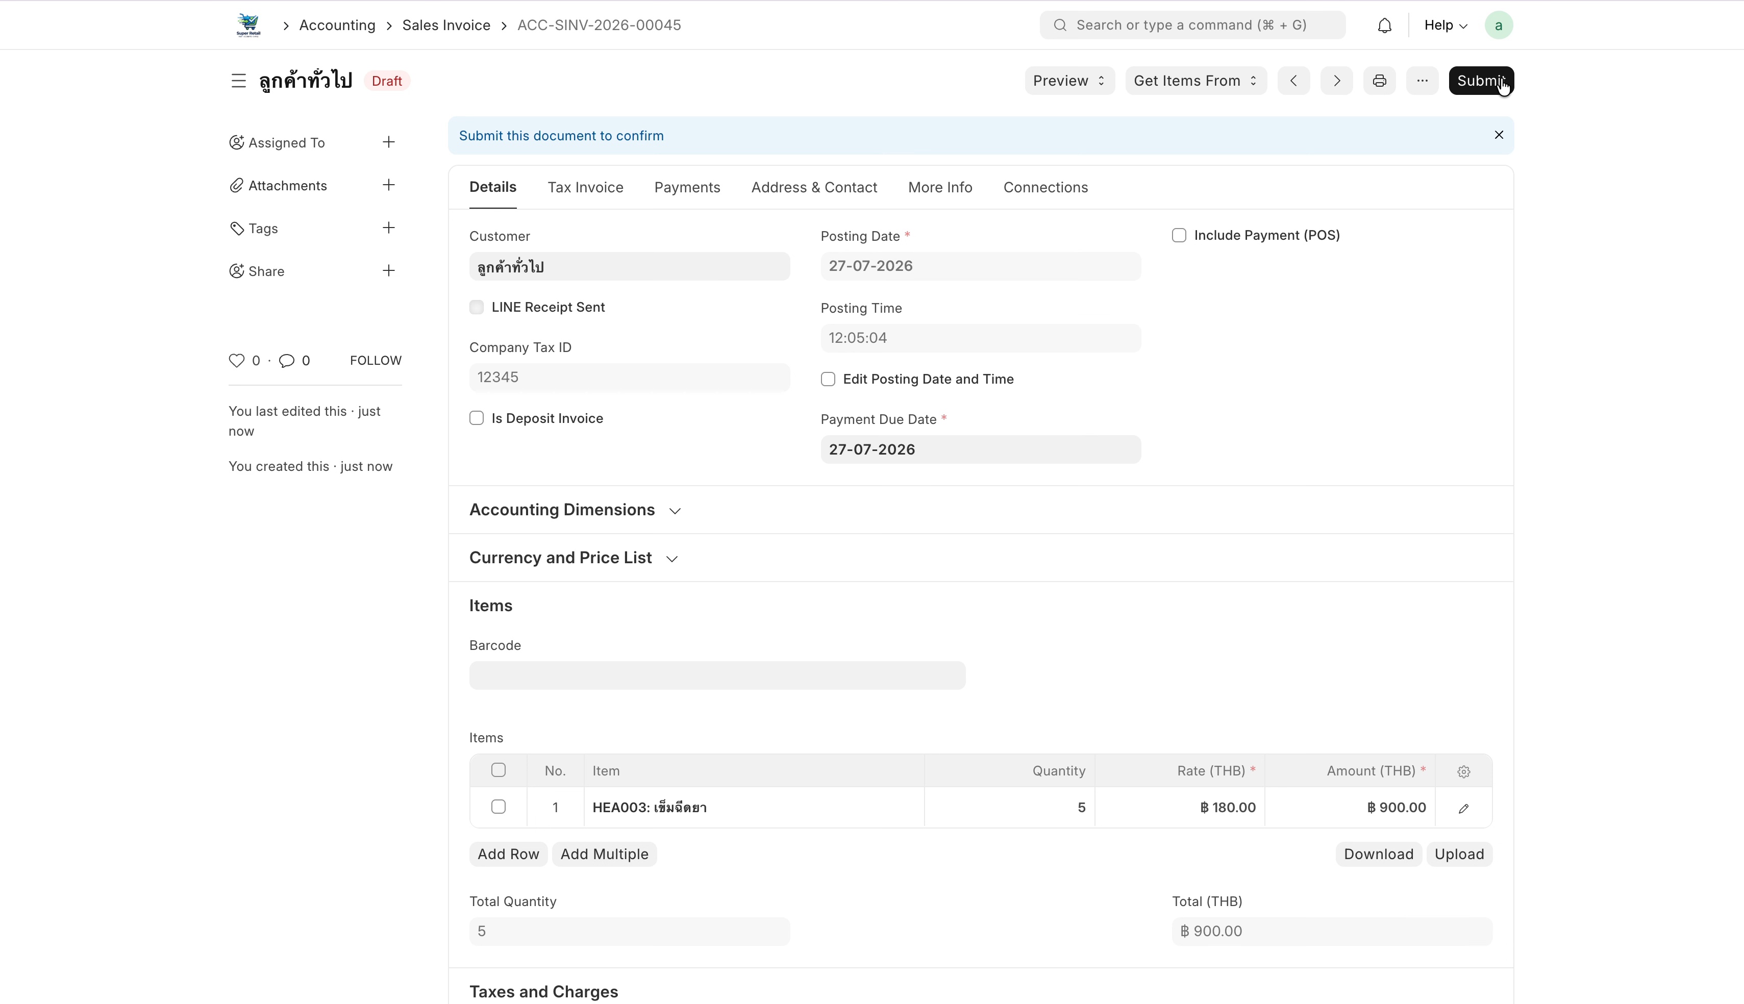Click the Share user icon
The width and height of the screenshot is (1744, 1004).
237,271
